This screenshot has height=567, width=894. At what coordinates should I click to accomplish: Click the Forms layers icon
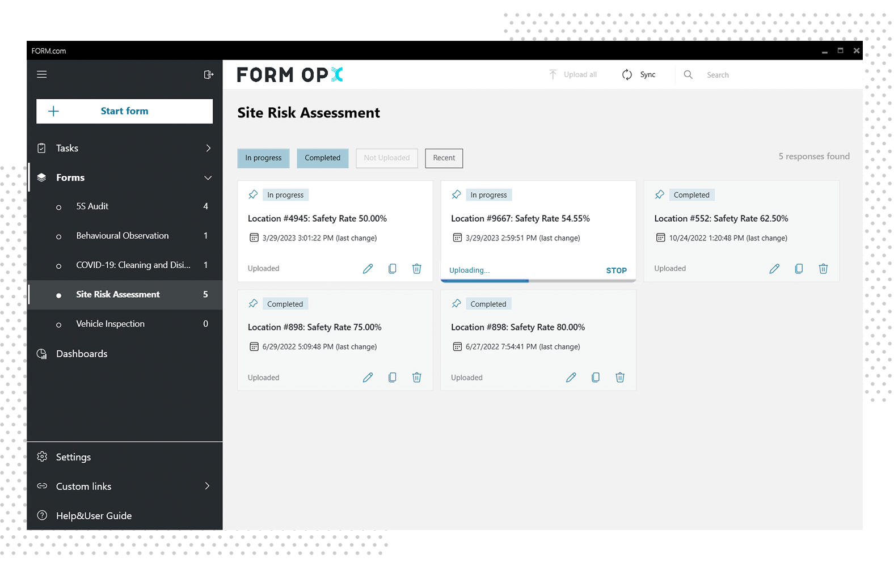click(x=41, y=177)
